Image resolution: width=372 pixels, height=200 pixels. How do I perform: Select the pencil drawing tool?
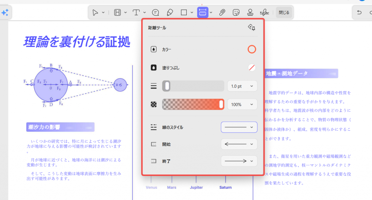click(170, 13)
